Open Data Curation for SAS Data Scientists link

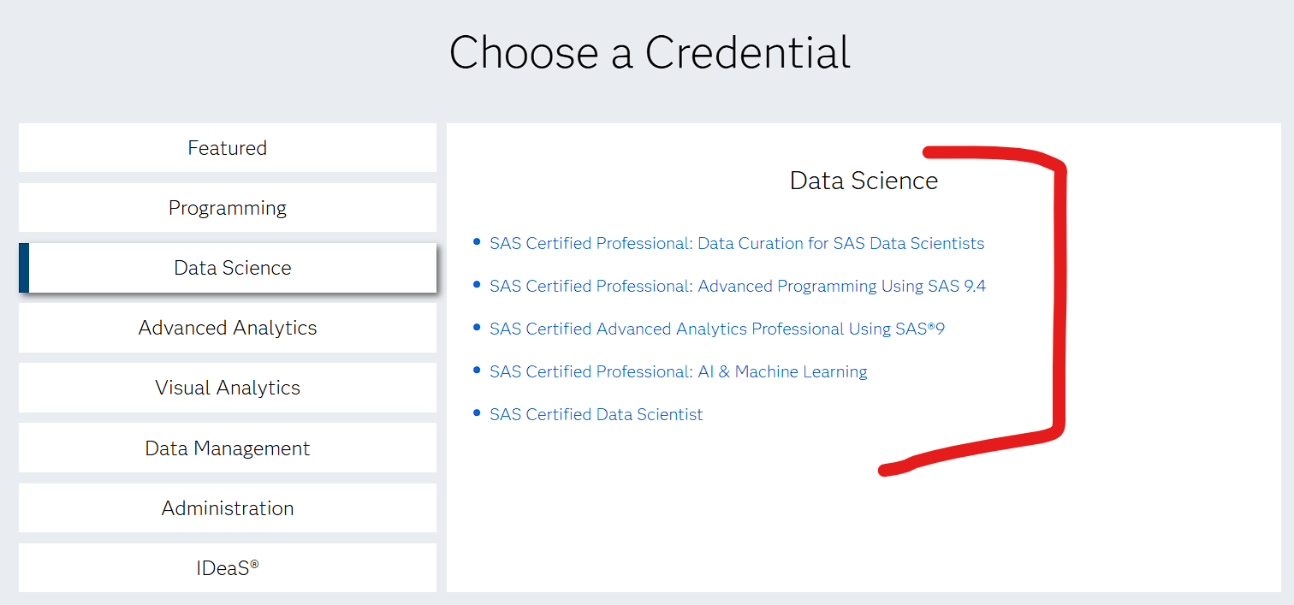(x=736, y=243)
